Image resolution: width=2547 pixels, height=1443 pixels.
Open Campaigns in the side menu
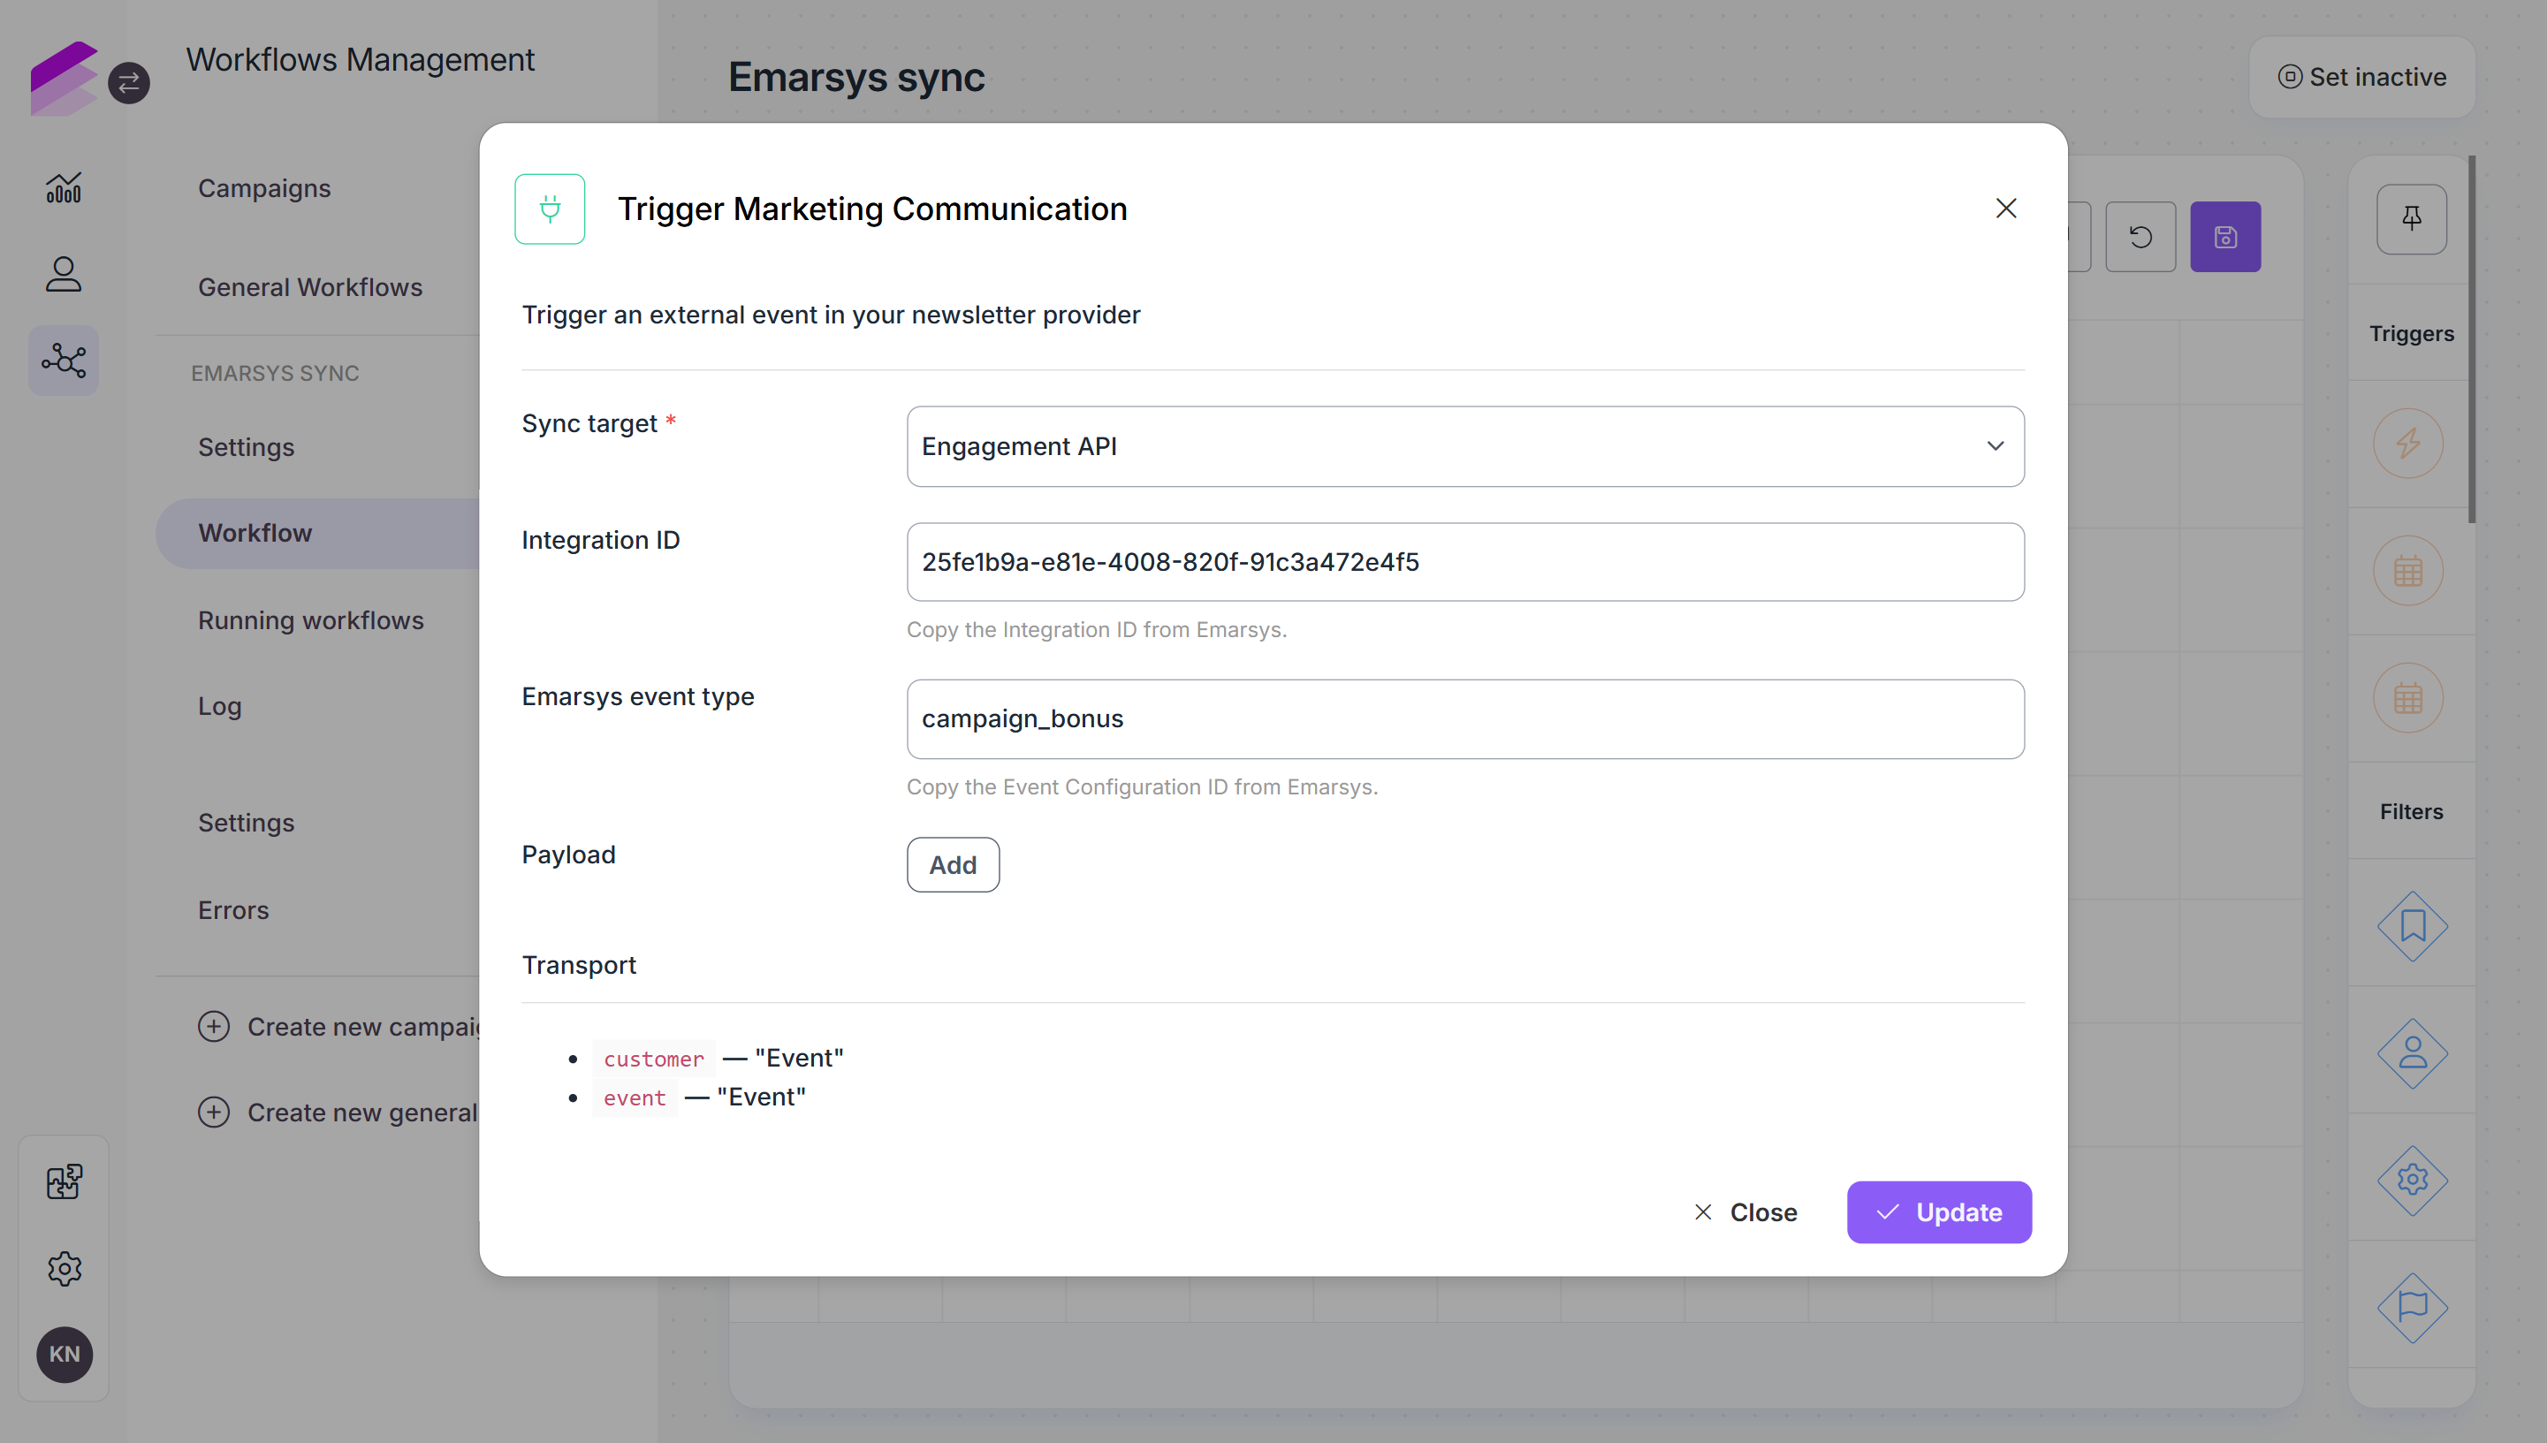263,187
